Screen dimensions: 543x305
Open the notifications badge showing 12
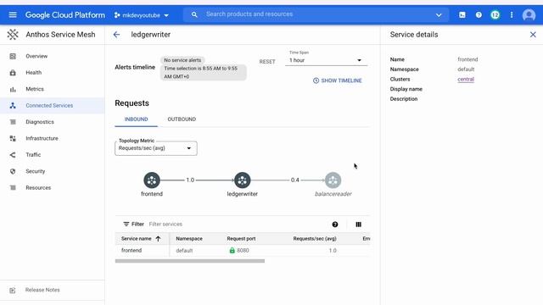[495, 15]
